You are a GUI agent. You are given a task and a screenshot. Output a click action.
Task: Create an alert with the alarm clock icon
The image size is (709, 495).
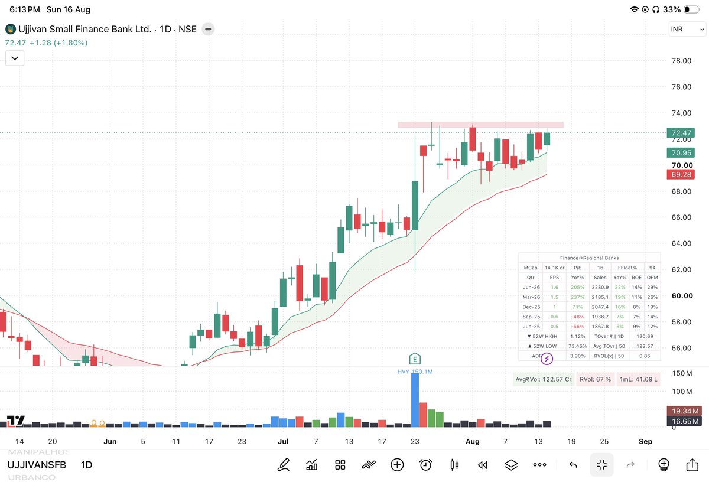click(425, 465)
